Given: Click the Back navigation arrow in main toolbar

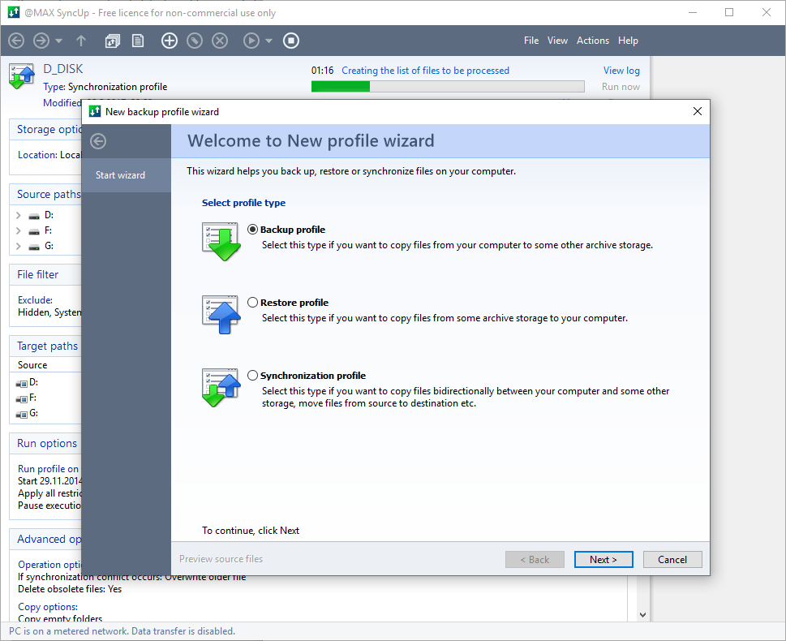Looking at the screenshot, I should point(16,41).
